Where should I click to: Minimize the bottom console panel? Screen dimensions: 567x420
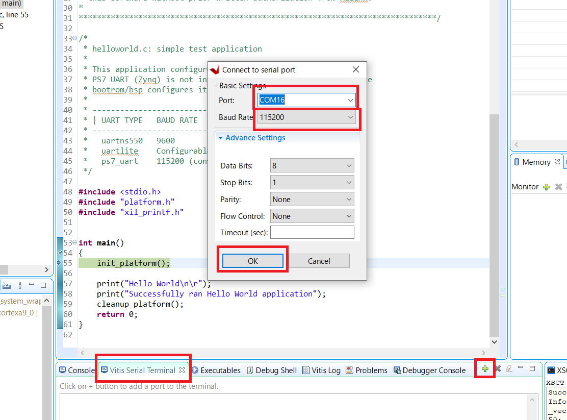tap(521, 367)
